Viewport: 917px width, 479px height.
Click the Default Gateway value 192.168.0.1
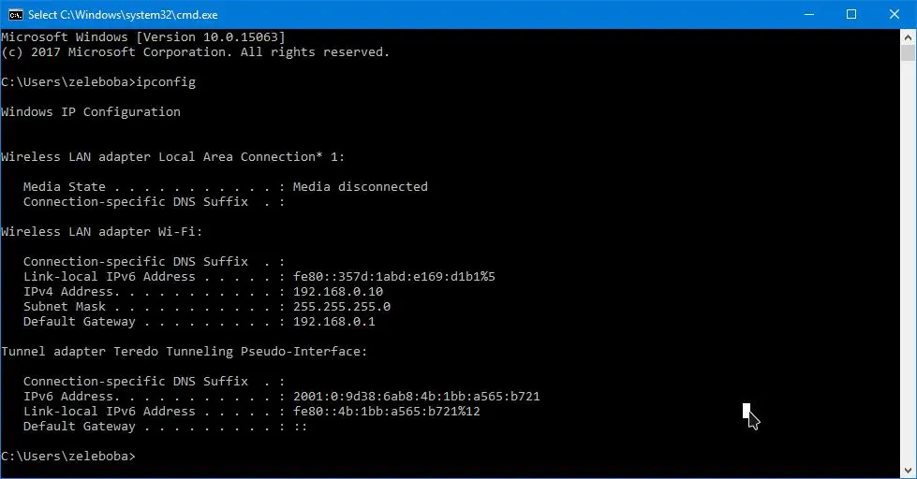coord(334,321)
